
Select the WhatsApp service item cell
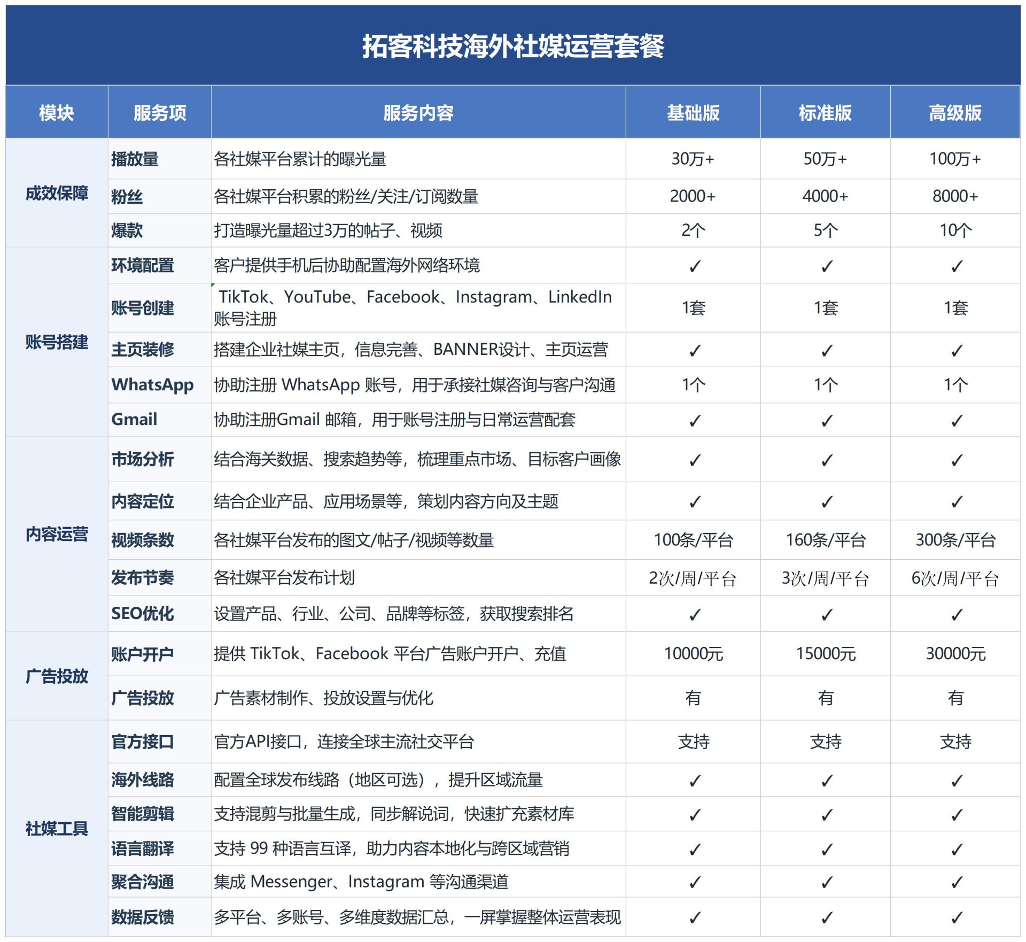tap(160, 385)
